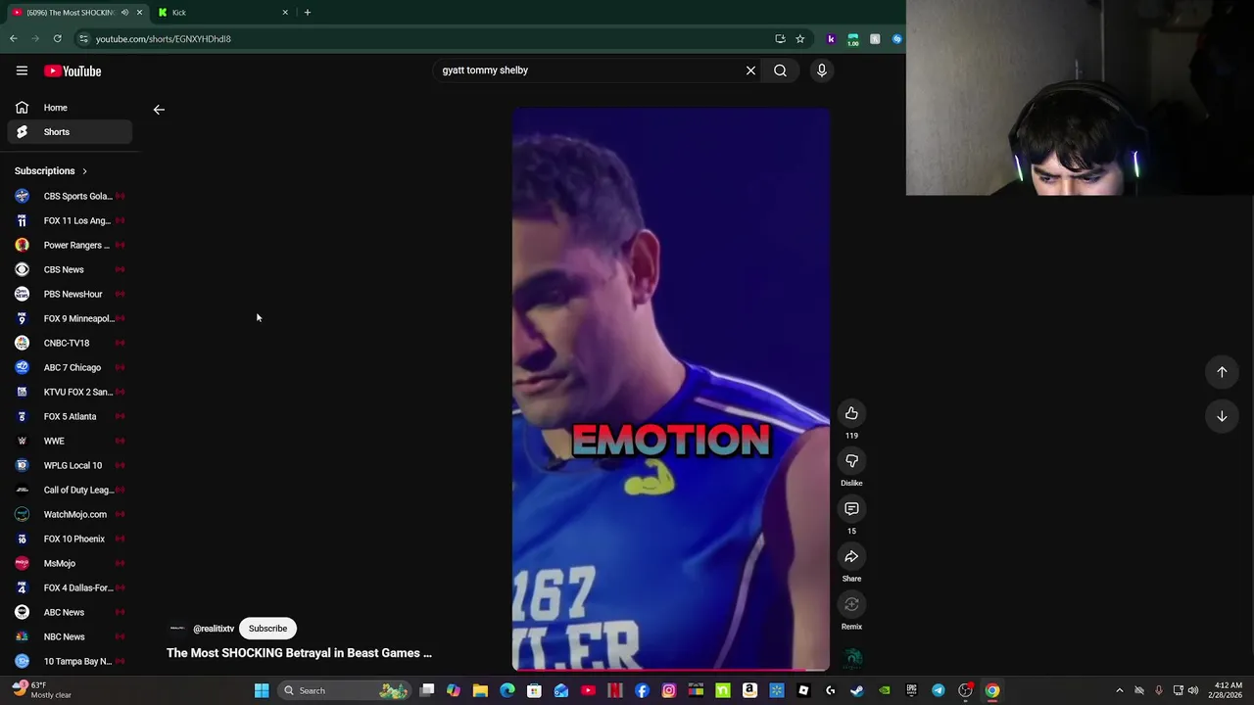Click the Windows taskbar Search box
Screen dimensions: 1254x705
click(x=343, y=690)
